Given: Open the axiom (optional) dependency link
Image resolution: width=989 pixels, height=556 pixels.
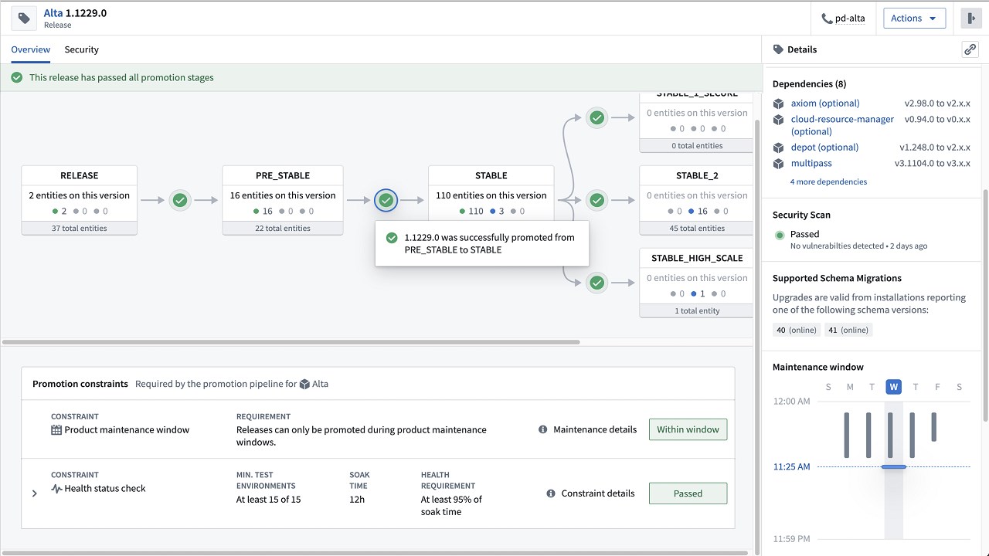Looking at the screenshot, I should click(x=824, y=103).
